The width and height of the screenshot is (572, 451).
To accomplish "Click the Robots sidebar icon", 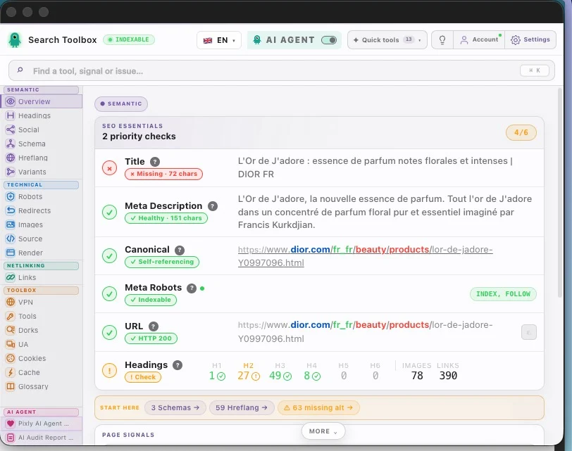I will [11, 197].
